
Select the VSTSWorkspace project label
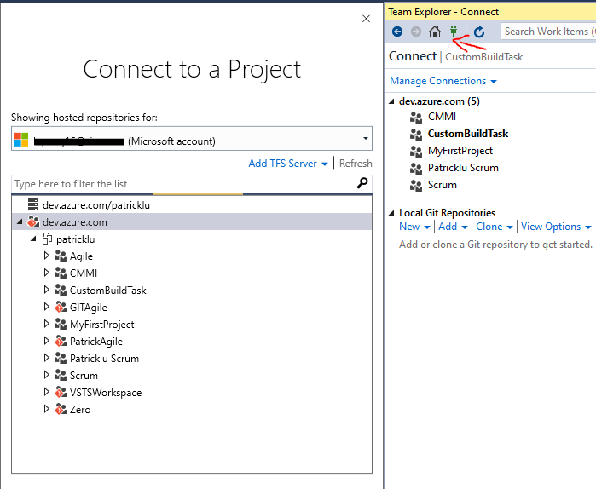click(x=106, y=392)
